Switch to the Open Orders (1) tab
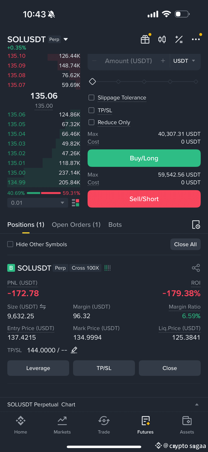This screenshot has width=208, height=452. tap(76, 225)
